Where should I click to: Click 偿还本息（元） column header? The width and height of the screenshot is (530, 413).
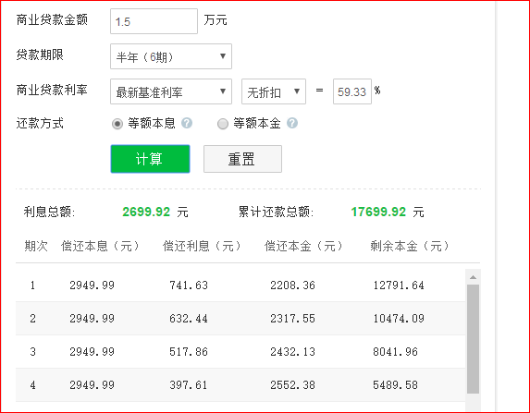coord(100,246)
